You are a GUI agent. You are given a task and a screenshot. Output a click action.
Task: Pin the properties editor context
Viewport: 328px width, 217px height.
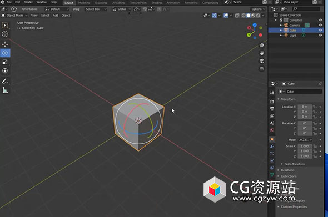click(x=320, y=84)
